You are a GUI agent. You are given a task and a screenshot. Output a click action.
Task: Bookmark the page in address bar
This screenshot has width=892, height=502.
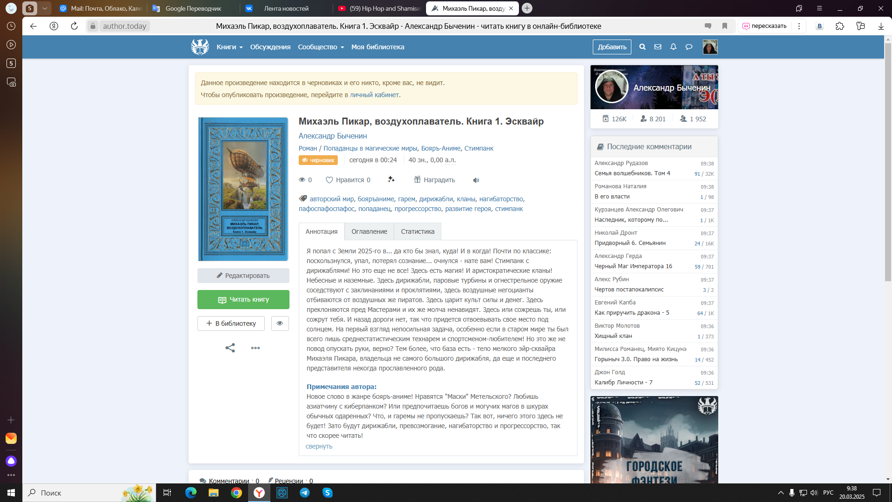[725, 26]
